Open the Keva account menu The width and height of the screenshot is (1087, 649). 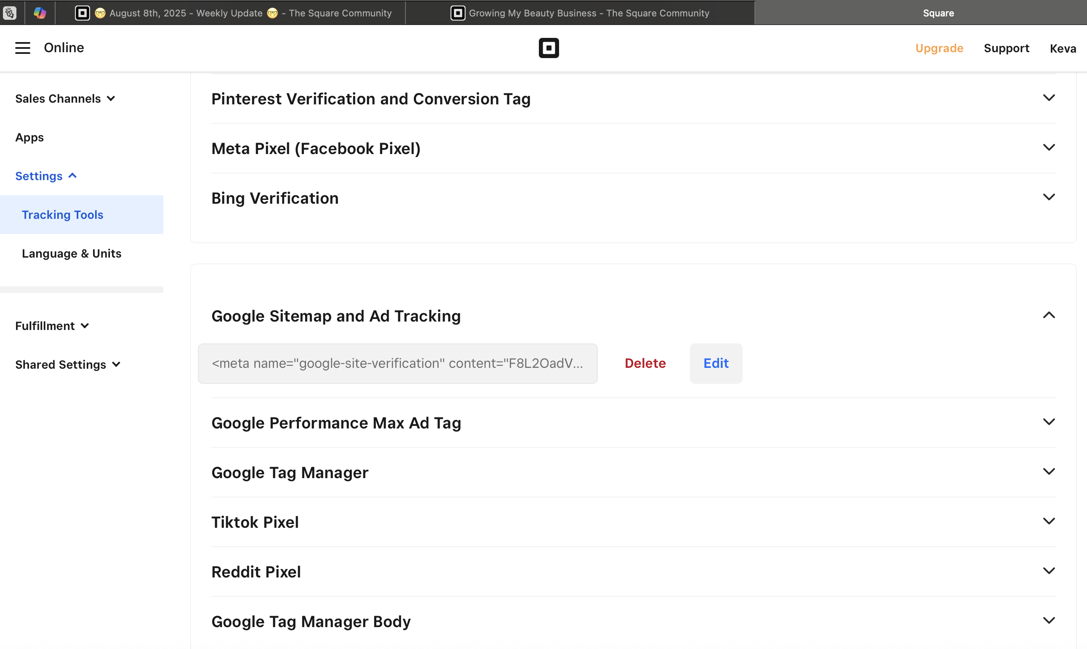[1063, 48]
